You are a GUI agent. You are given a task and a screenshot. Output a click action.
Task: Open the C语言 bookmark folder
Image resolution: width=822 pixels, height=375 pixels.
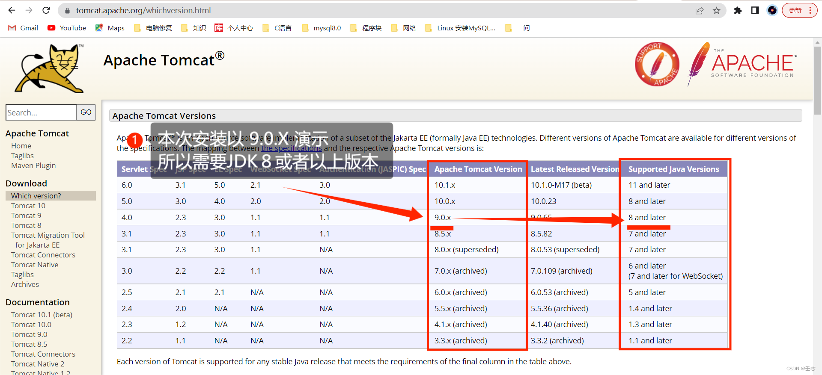coord(277,28)
